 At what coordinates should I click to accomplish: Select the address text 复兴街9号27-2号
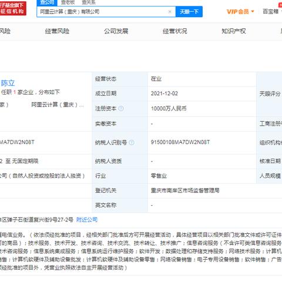53,220
